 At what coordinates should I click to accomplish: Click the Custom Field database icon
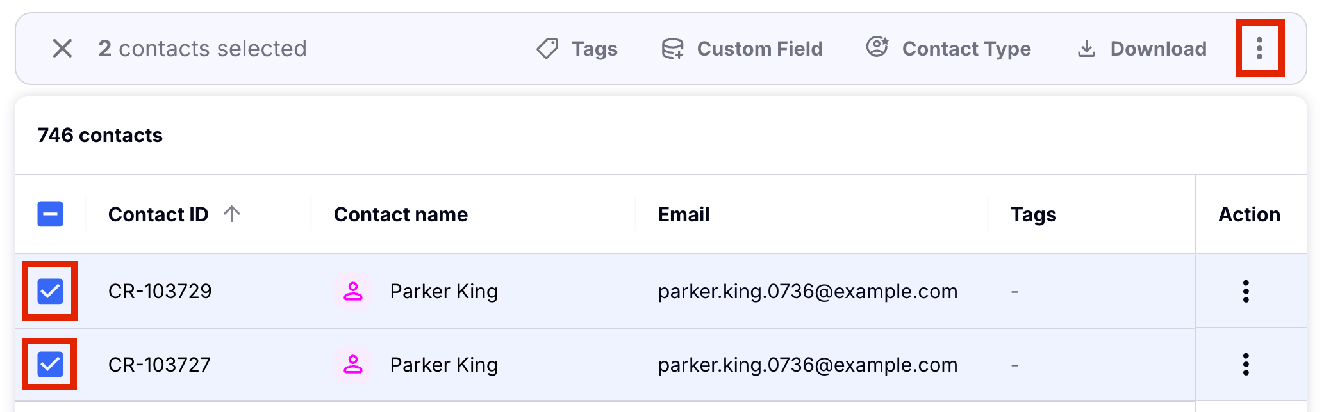pos(672,49)
